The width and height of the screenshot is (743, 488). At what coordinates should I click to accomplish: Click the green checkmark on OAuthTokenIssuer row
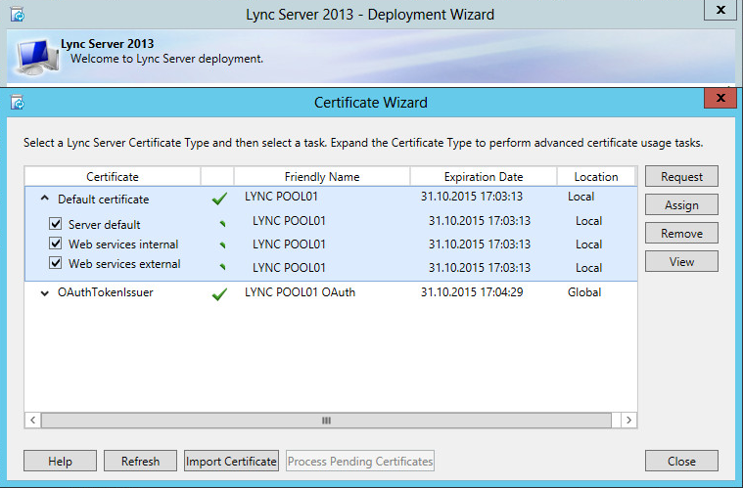click(219, 294)
